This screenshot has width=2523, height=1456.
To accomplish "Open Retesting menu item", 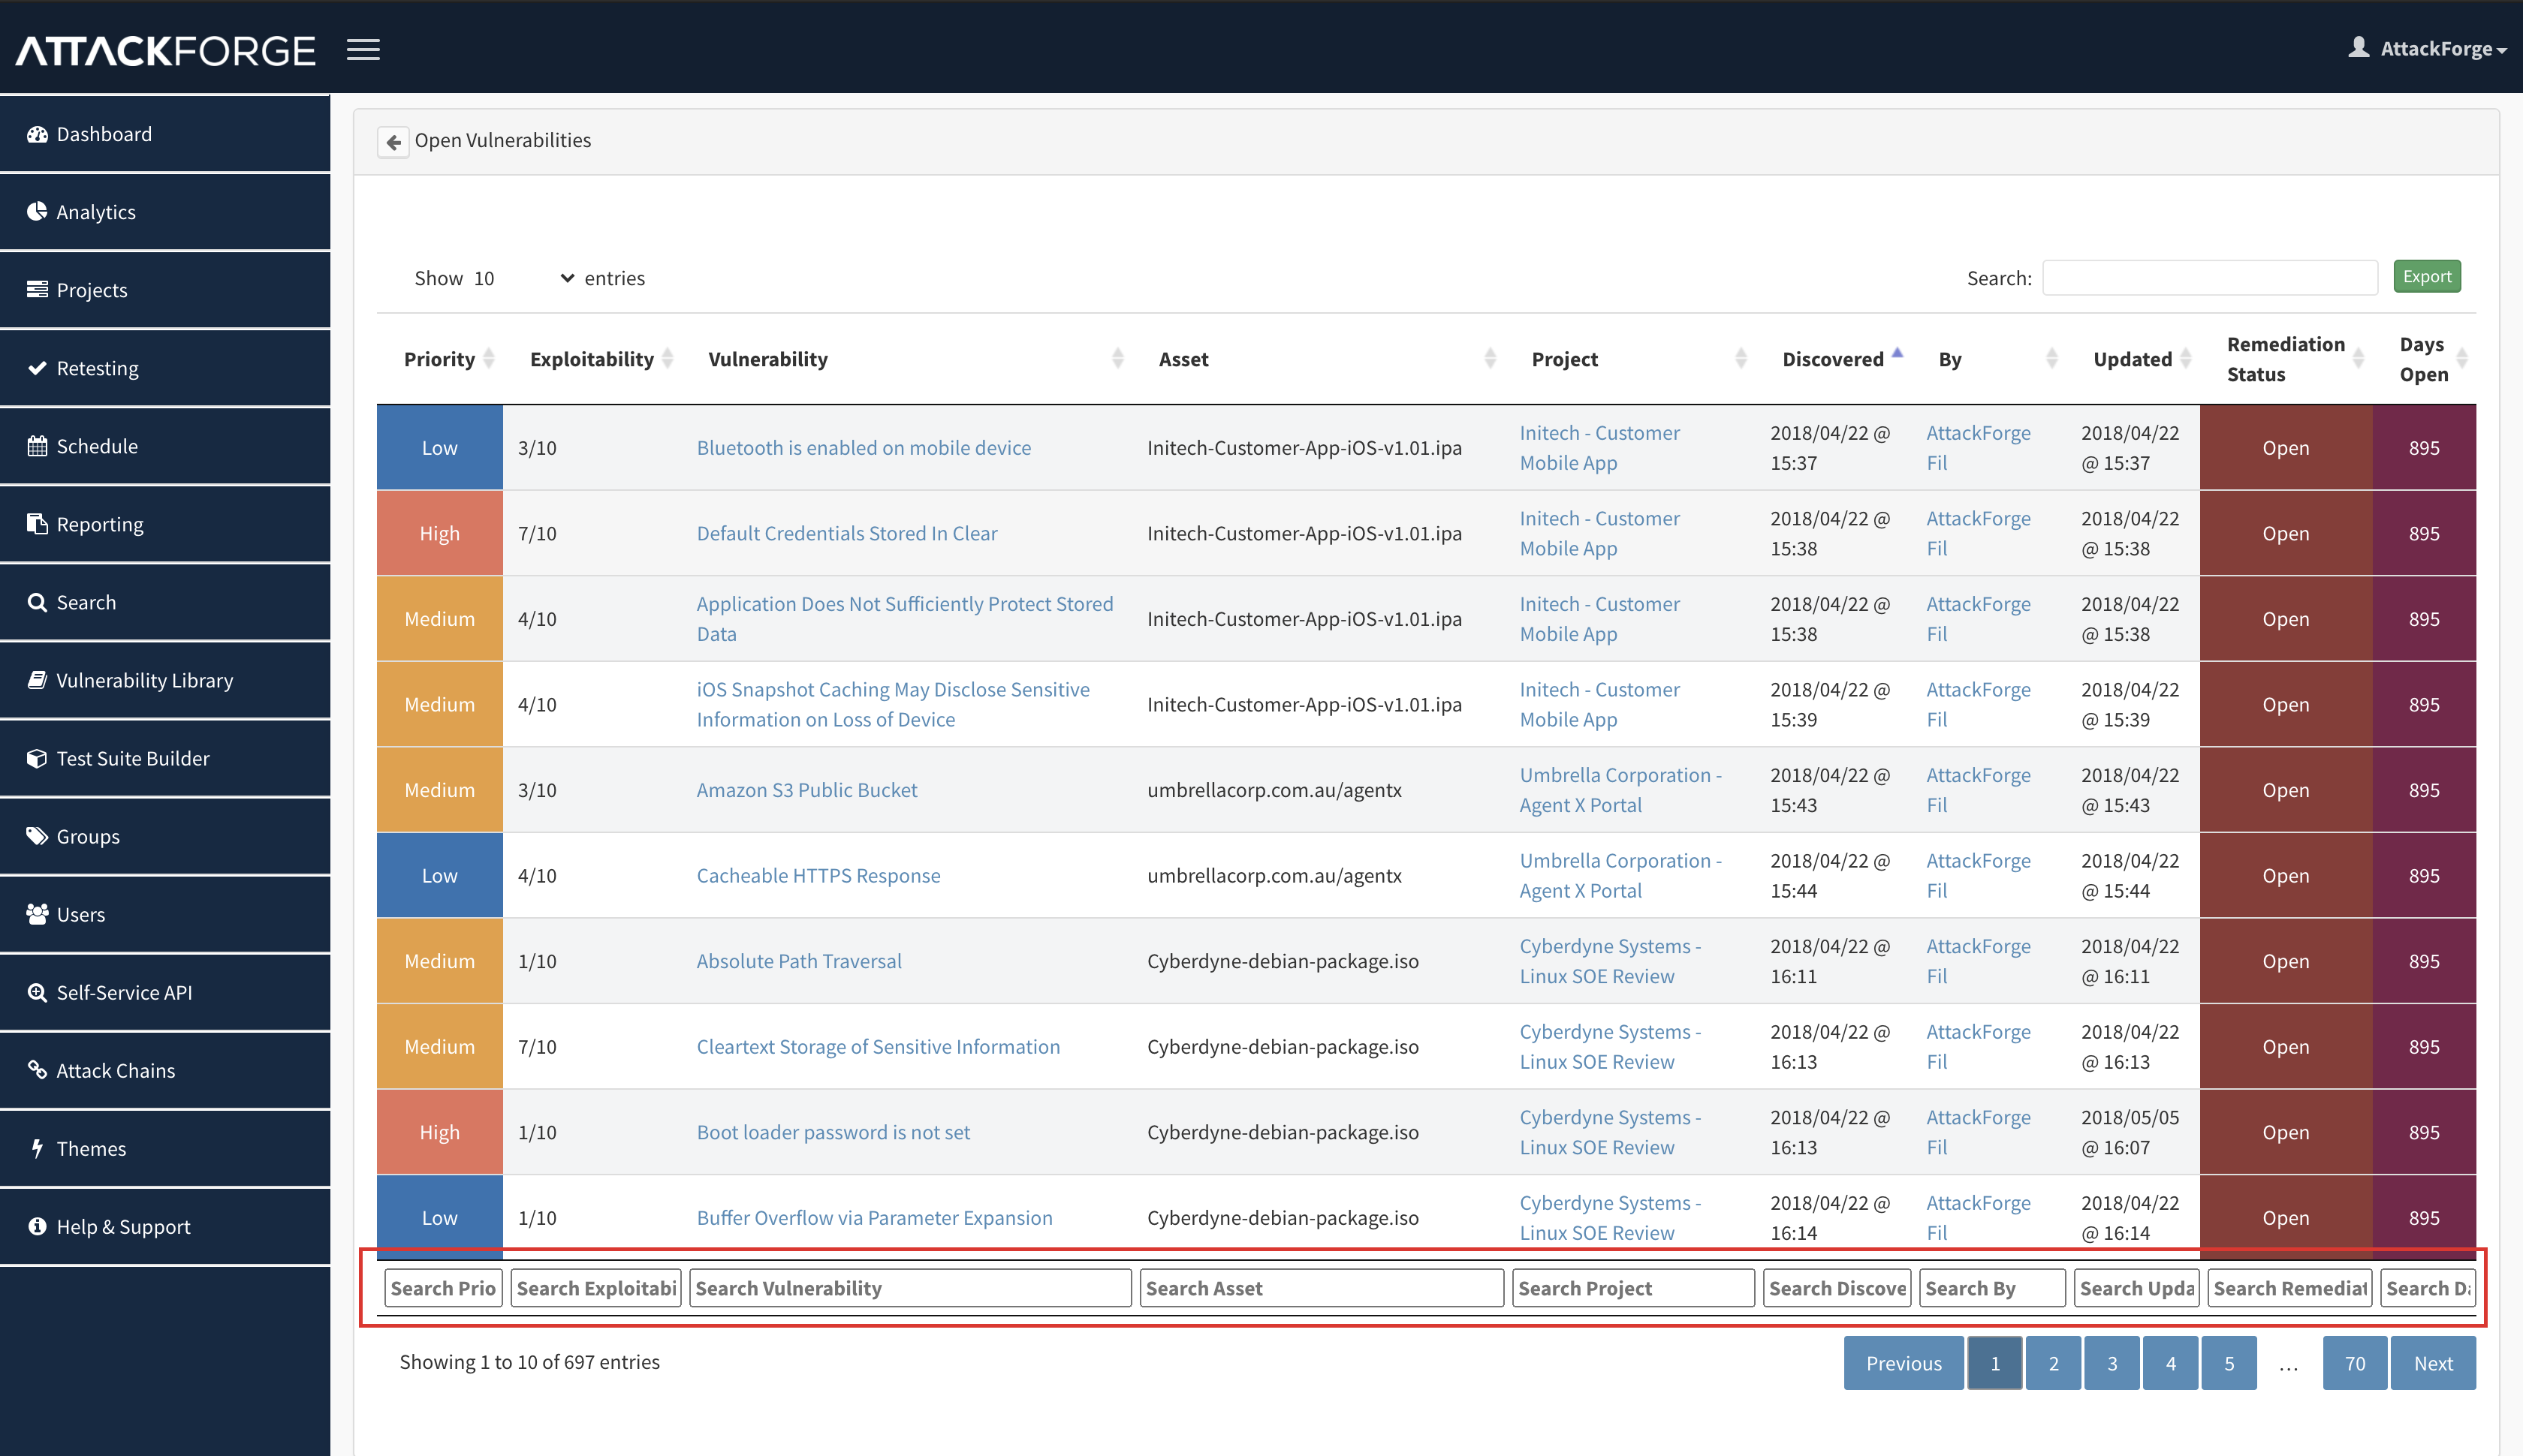I will click(x=165, y=368).
